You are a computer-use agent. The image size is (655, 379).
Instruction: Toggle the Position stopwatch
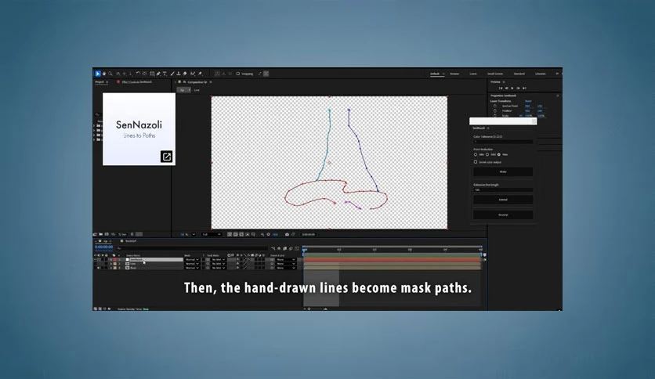(495, 110)
